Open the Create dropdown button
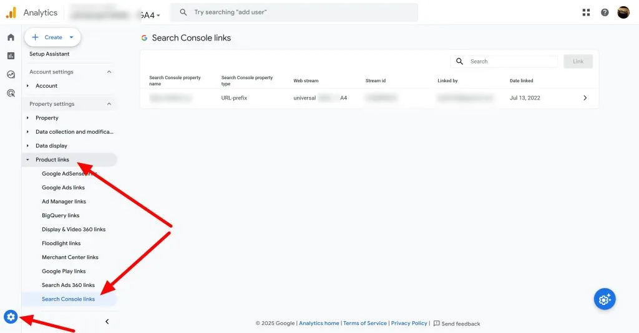 52,37
